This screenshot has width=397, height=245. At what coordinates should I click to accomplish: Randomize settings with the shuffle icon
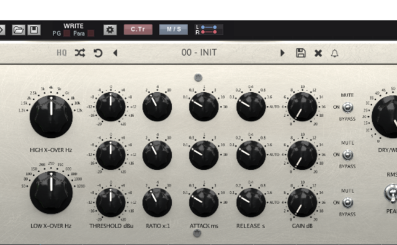click(x=80, y=53)
